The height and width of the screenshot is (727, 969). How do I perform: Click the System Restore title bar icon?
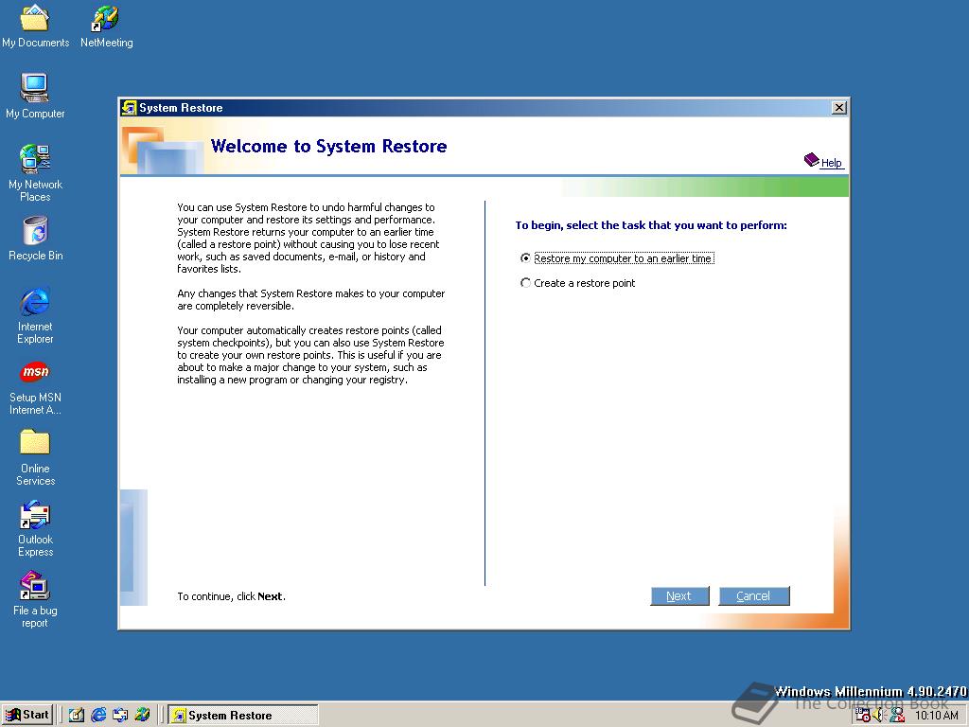(x=129, y=108)
